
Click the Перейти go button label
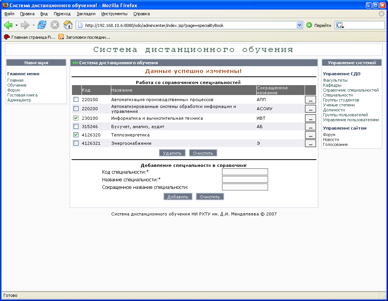pos(323,25)
